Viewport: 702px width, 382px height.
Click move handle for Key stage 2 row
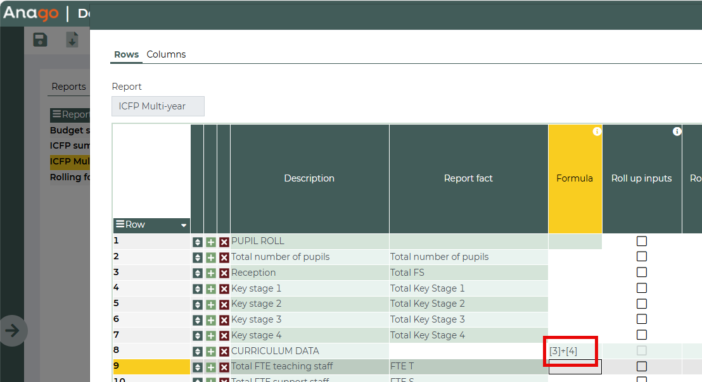click(x=198, y=304)
